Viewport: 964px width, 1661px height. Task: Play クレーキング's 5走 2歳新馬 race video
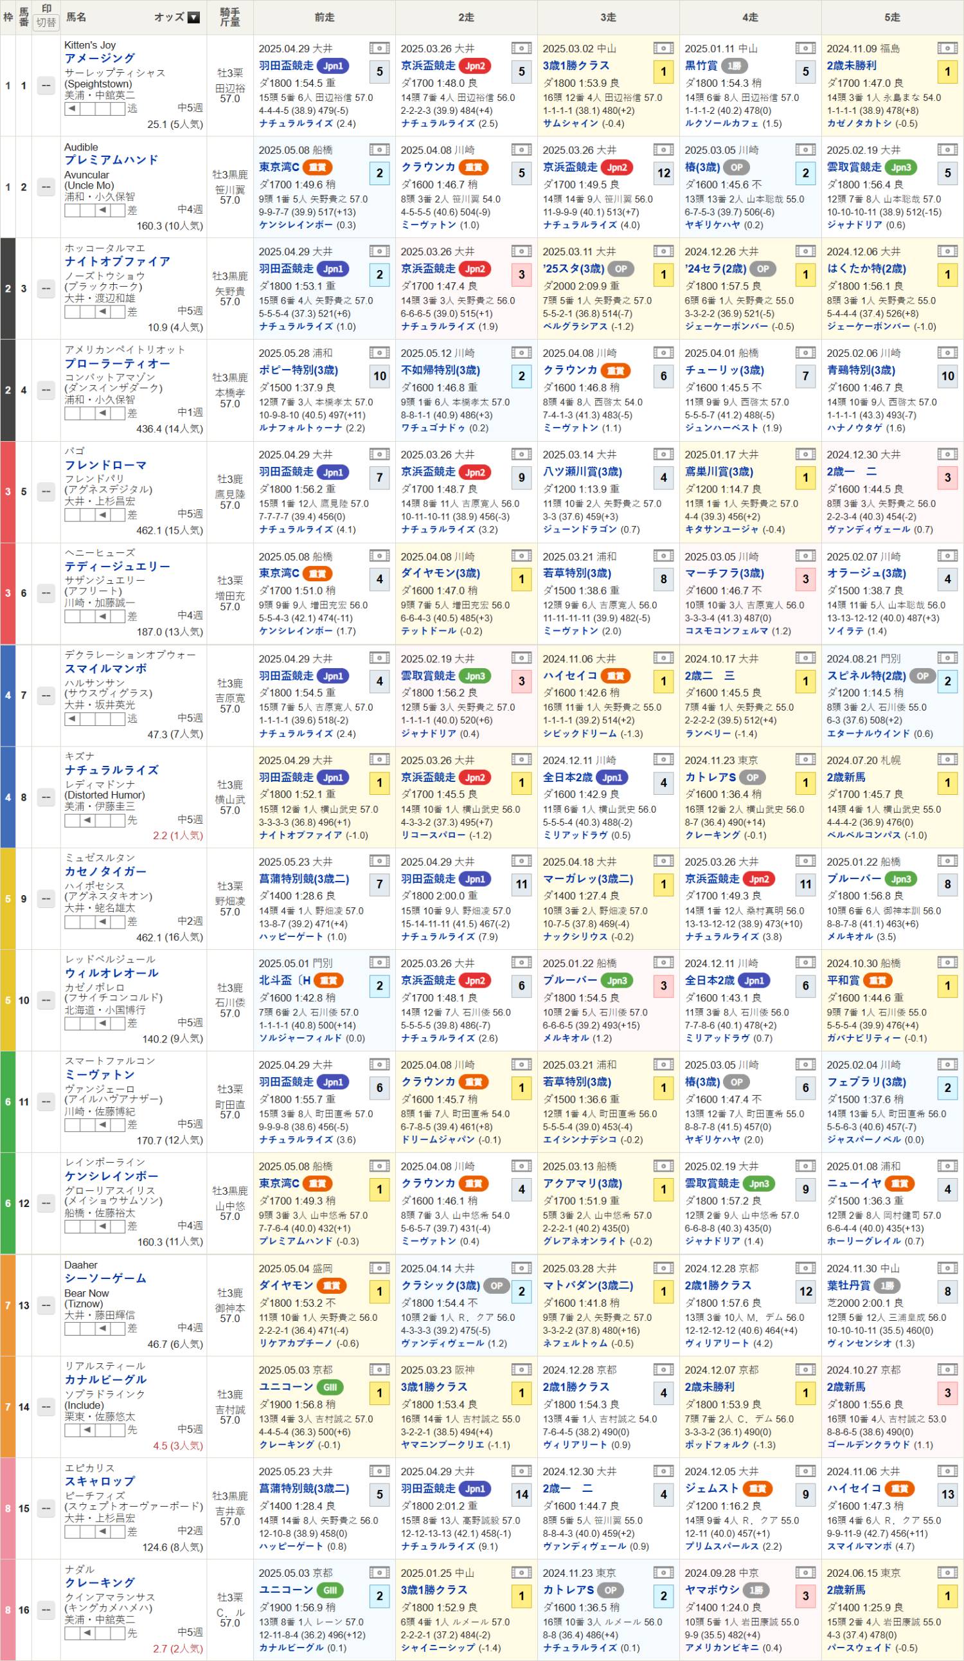point(947,1573)
